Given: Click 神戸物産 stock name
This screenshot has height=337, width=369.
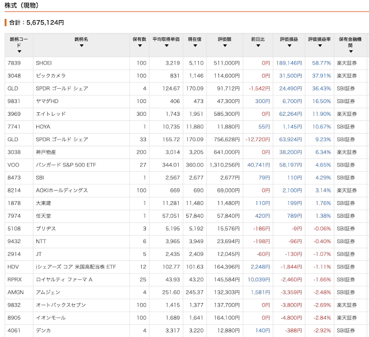Looking at the screenshot, I should coord(46,152).
